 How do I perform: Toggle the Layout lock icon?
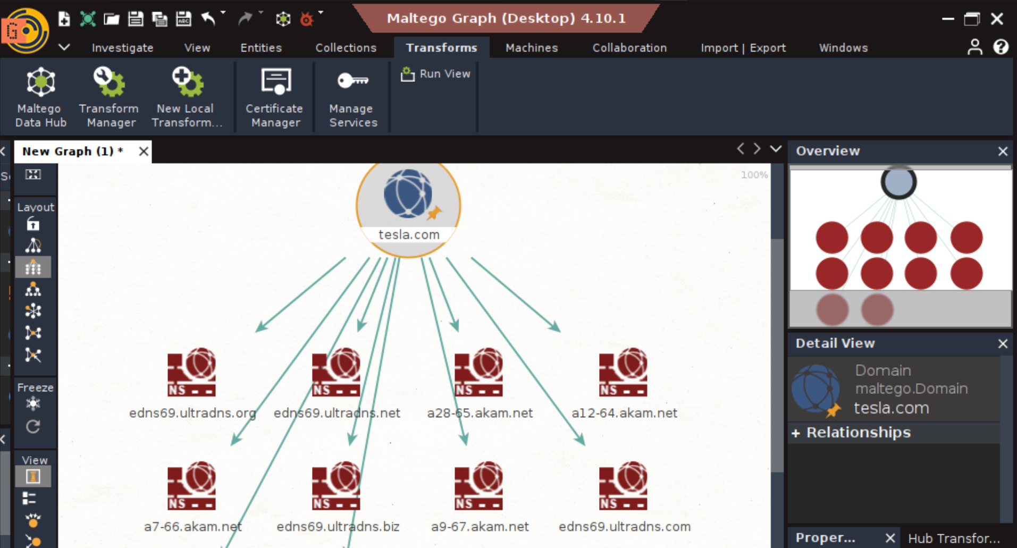click(x=33, y=224)
